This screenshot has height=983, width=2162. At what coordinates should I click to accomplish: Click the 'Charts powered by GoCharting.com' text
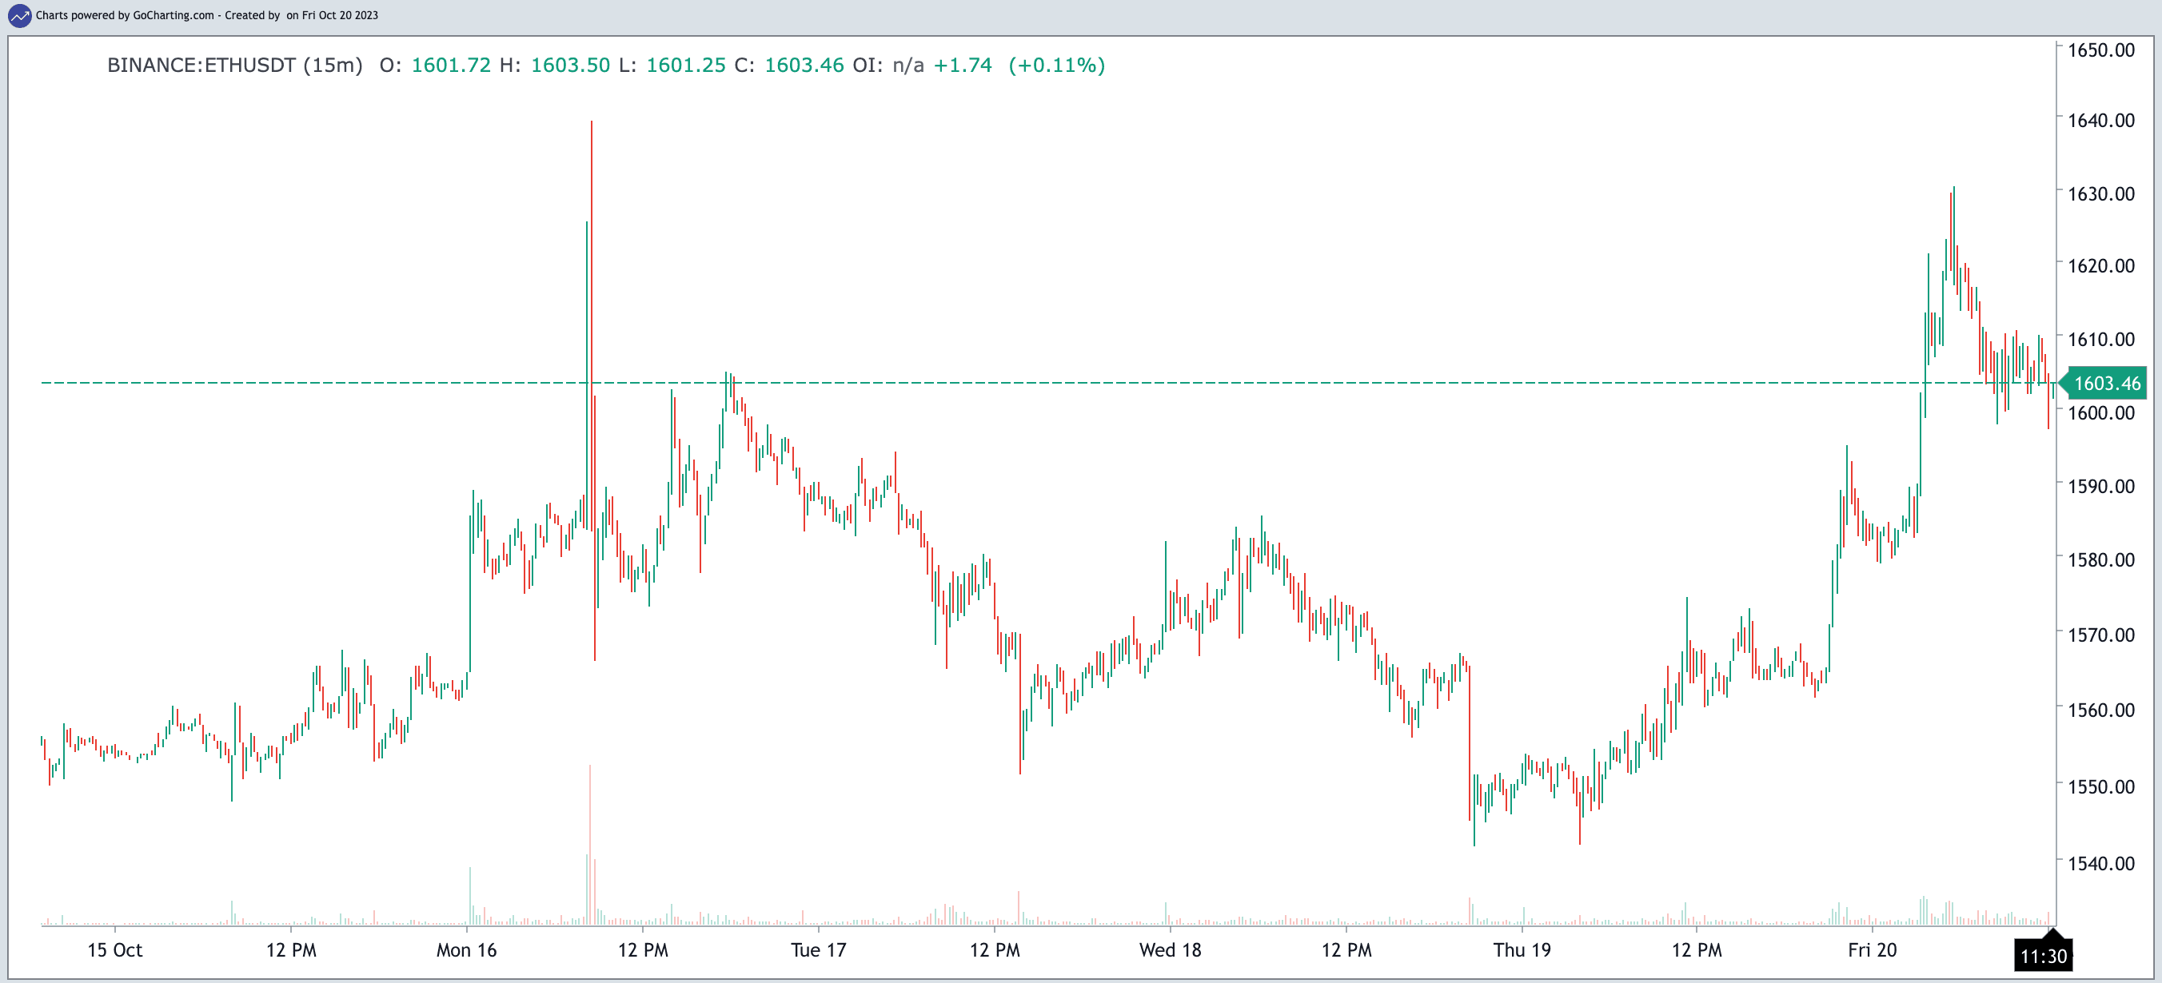124,15
